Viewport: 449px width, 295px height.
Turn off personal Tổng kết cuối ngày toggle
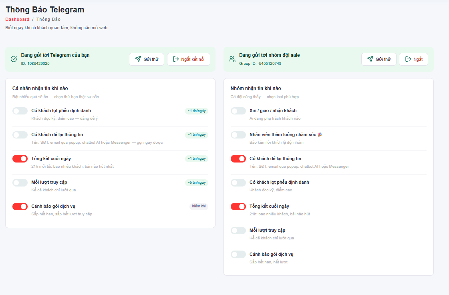click(20, 159)
